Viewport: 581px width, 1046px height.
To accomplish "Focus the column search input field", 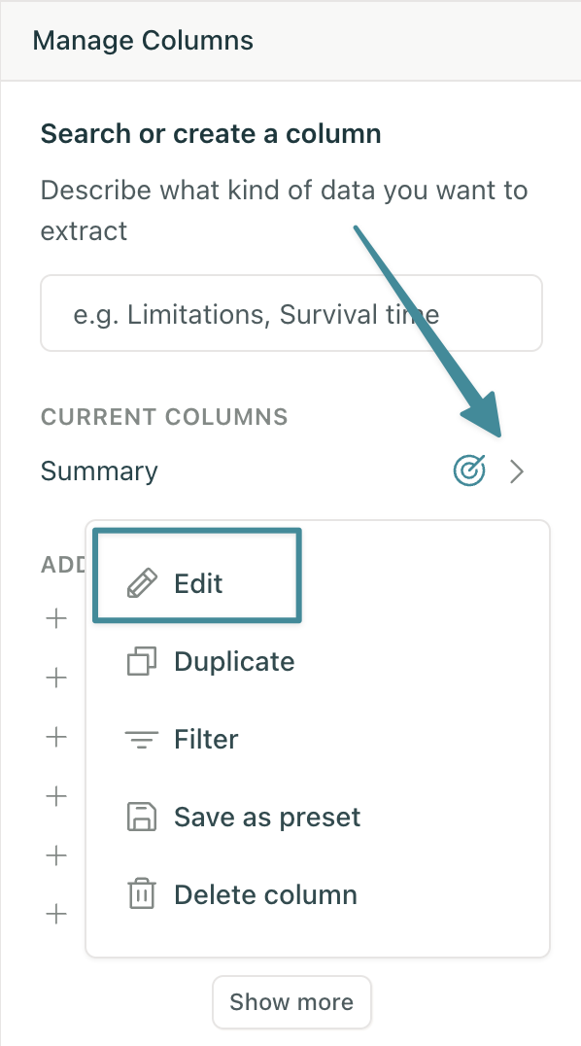I will point(291,313).
